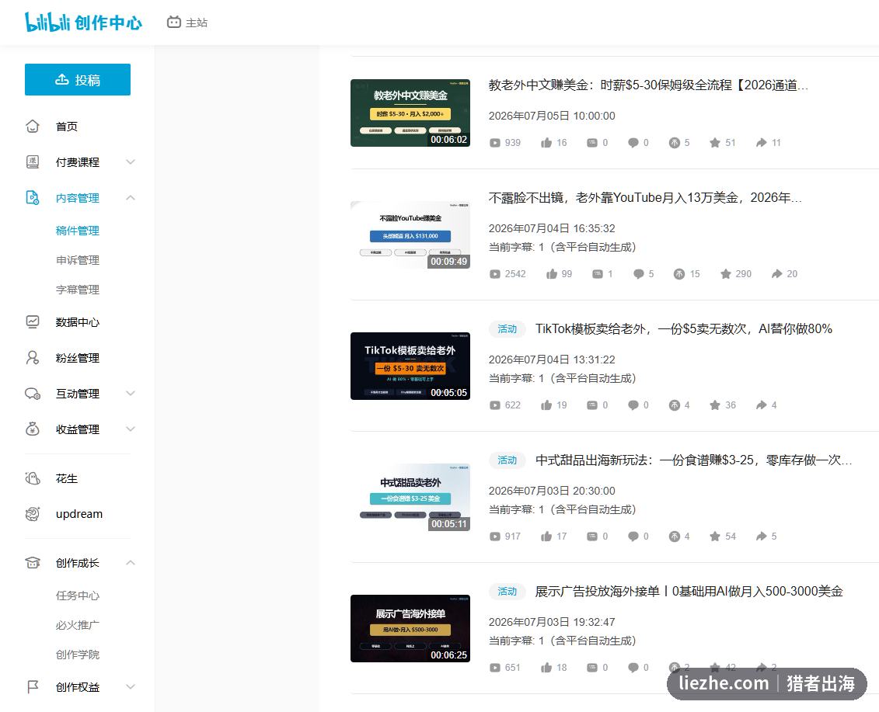Click comment icon showing 5 on YouTube video
879x712 pixels.
[639, 274]
